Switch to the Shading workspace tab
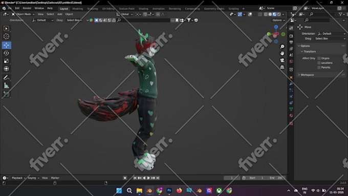 pos(143,9)
